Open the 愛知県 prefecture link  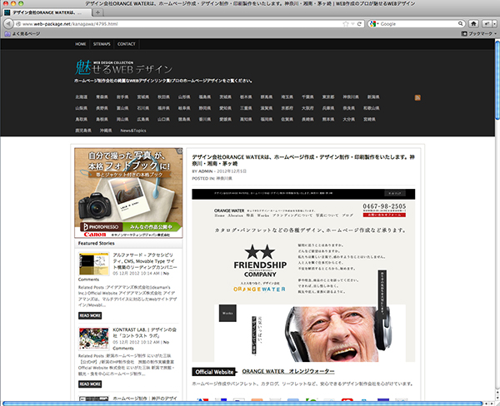coord(225,108)
